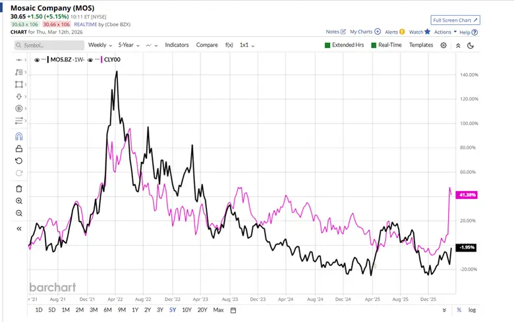
Task: Toggle Extended Hrs checkbox
Action: pos(327,45)
